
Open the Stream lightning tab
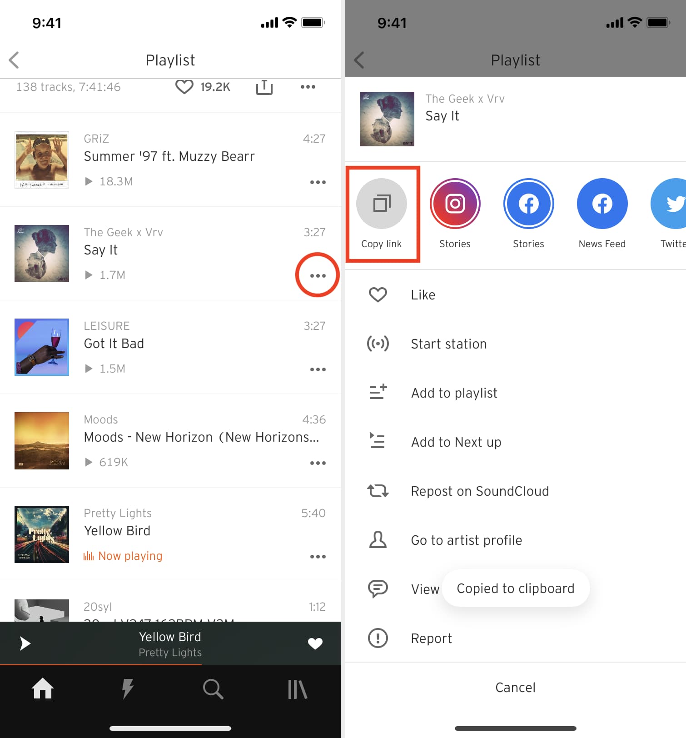[x=128, y=688]
